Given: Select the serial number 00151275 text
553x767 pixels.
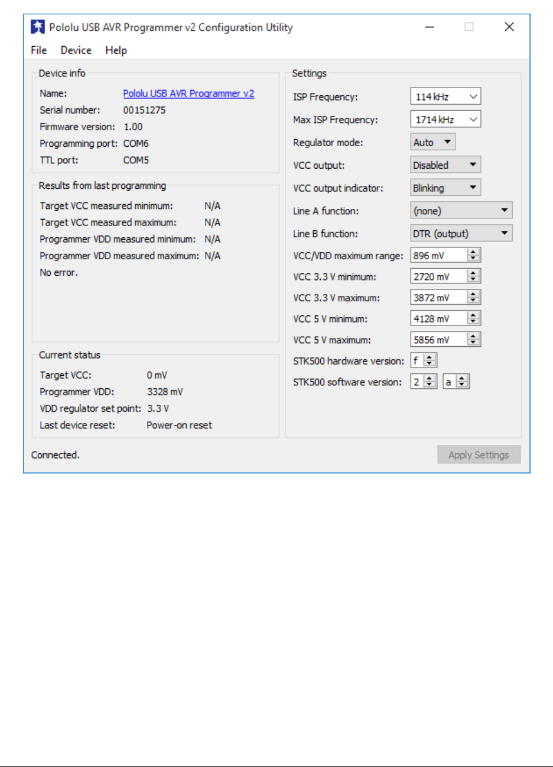Looking at the screenshot, I should coord(144,110).
